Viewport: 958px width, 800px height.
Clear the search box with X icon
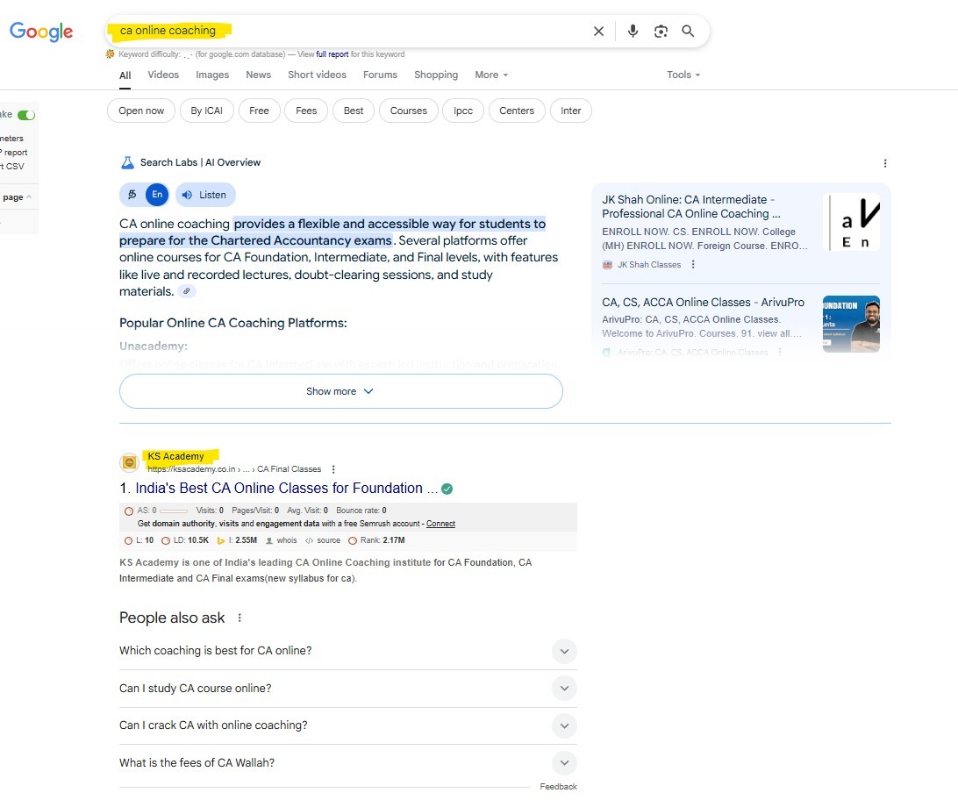pos(598,32)
